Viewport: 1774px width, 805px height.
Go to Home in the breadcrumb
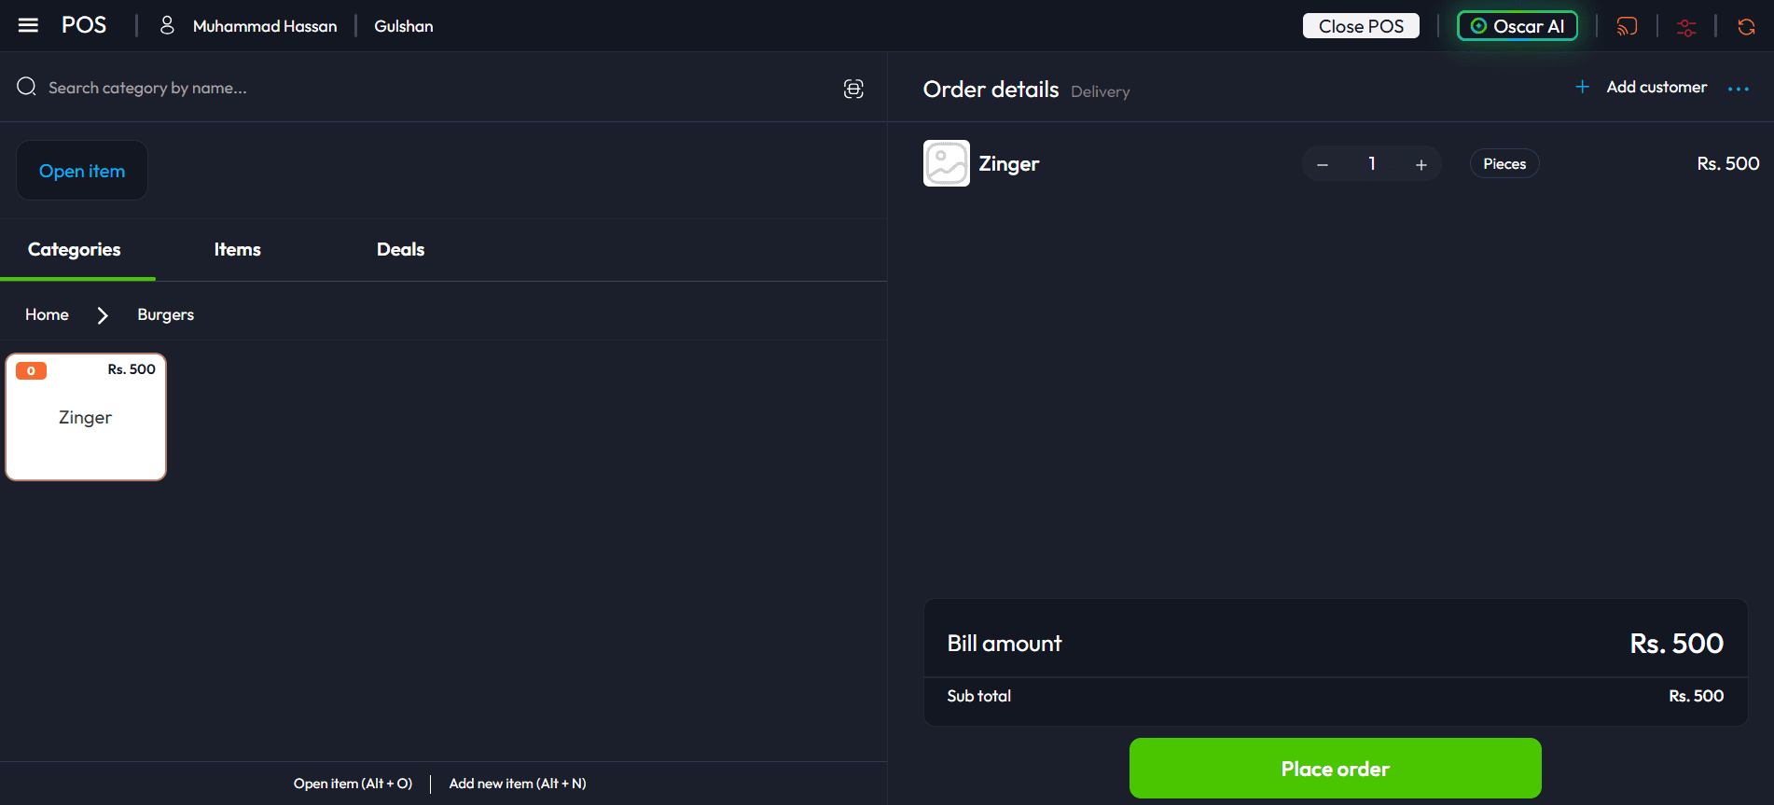[47, 314]
